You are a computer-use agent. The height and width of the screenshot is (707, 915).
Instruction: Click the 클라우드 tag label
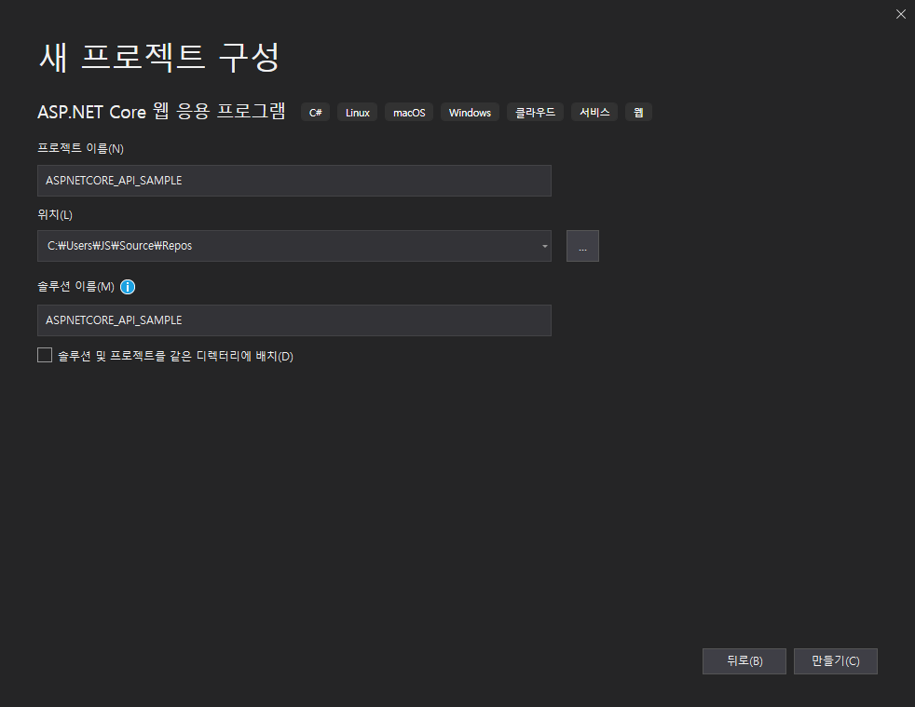[535, 112]
